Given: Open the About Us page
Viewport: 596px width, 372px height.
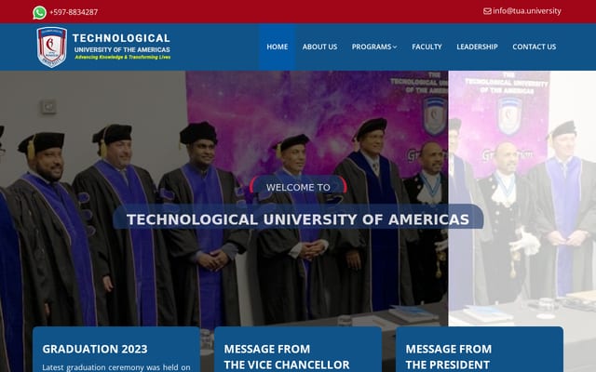Looking at the screenshot, I should [x=319, y=46].
